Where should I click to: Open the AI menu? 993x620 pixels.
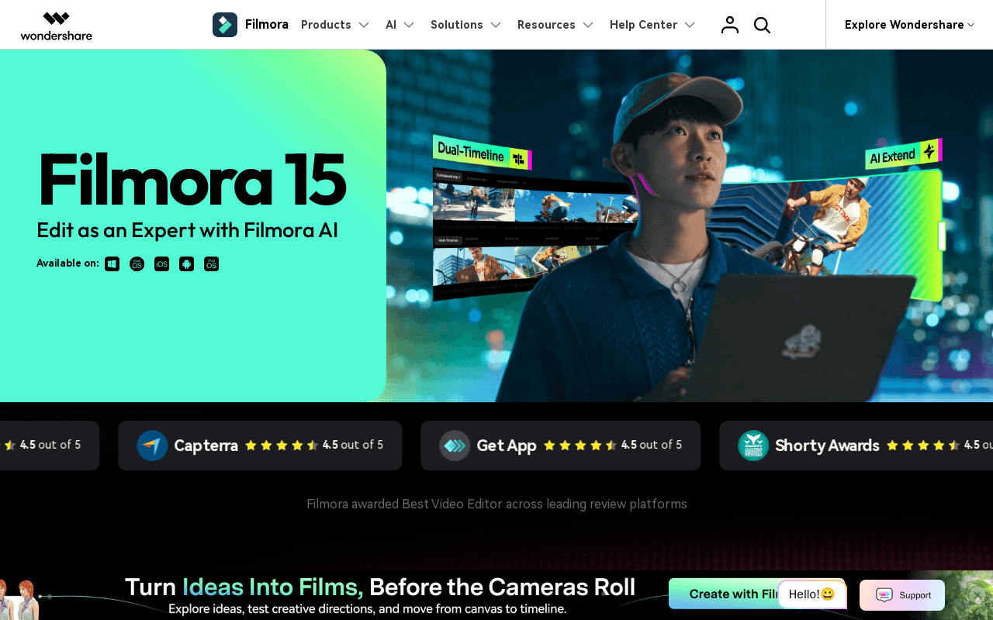pyautogui.click(x=391, y=25)
